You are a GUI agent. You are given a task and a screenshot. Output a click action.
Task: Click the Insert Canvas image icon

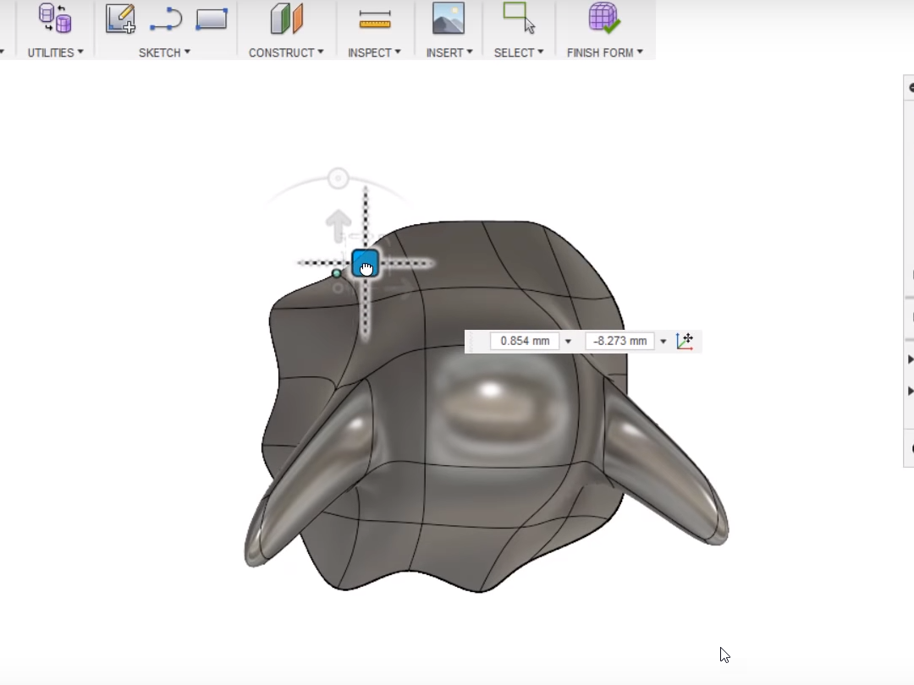click(x=448, y=19)
